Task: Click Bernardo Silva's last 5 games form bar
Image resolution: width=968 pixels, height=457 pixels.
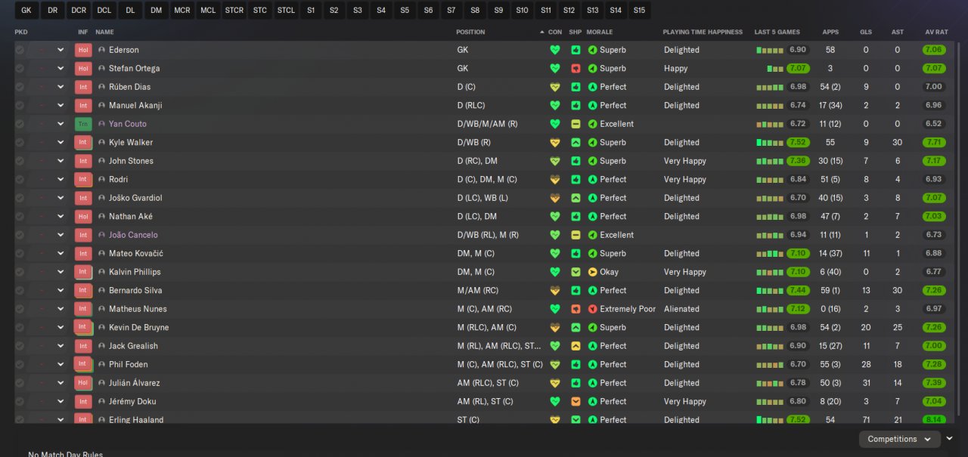Action: 769,291
